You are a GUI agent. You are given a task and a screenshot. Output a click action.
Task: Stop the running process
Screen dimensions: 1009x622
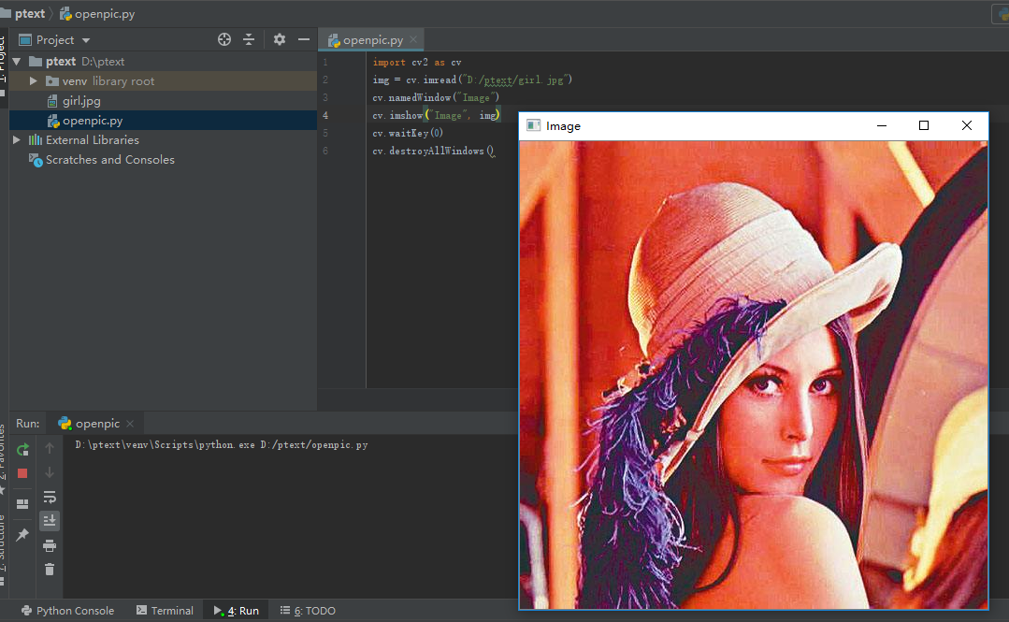click(x=22, y=472)
